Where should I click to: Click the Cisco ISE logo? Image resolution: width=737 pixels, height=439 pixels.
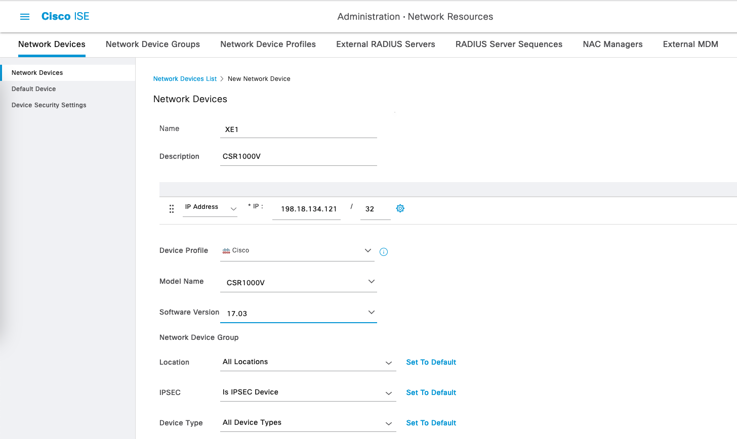coord(65,16)
